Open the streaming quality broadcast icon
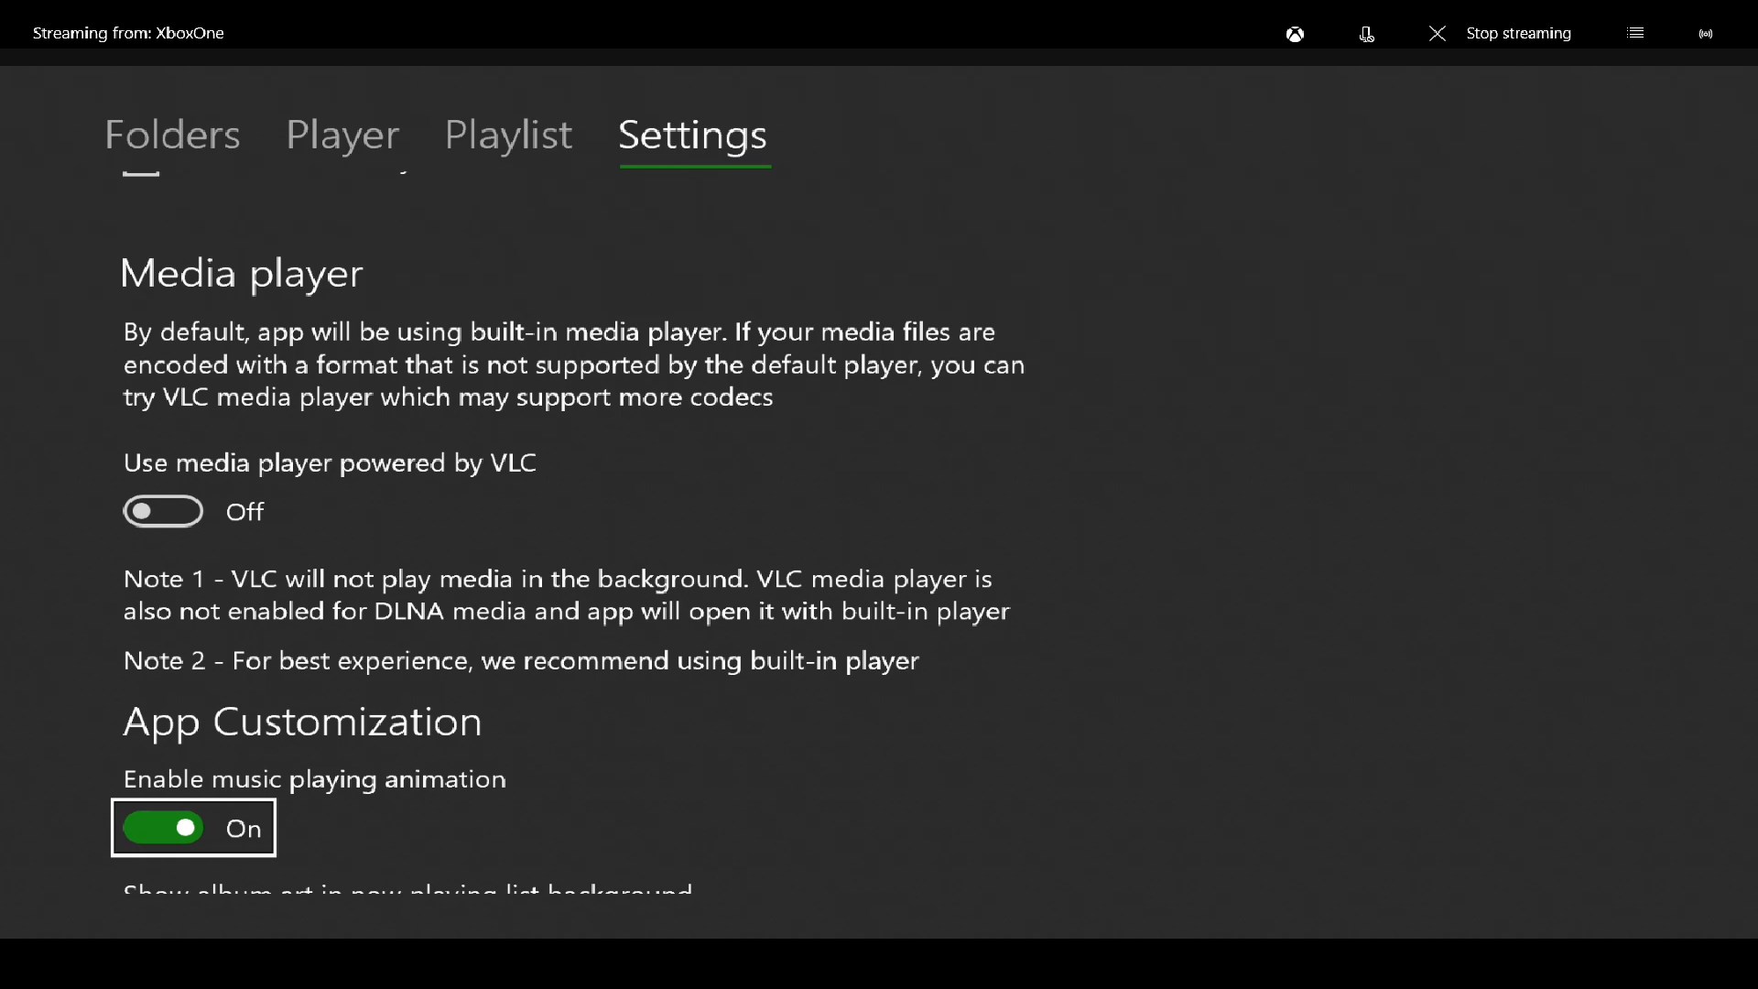The image size is (1758, 989). [x=1706, y=34]
